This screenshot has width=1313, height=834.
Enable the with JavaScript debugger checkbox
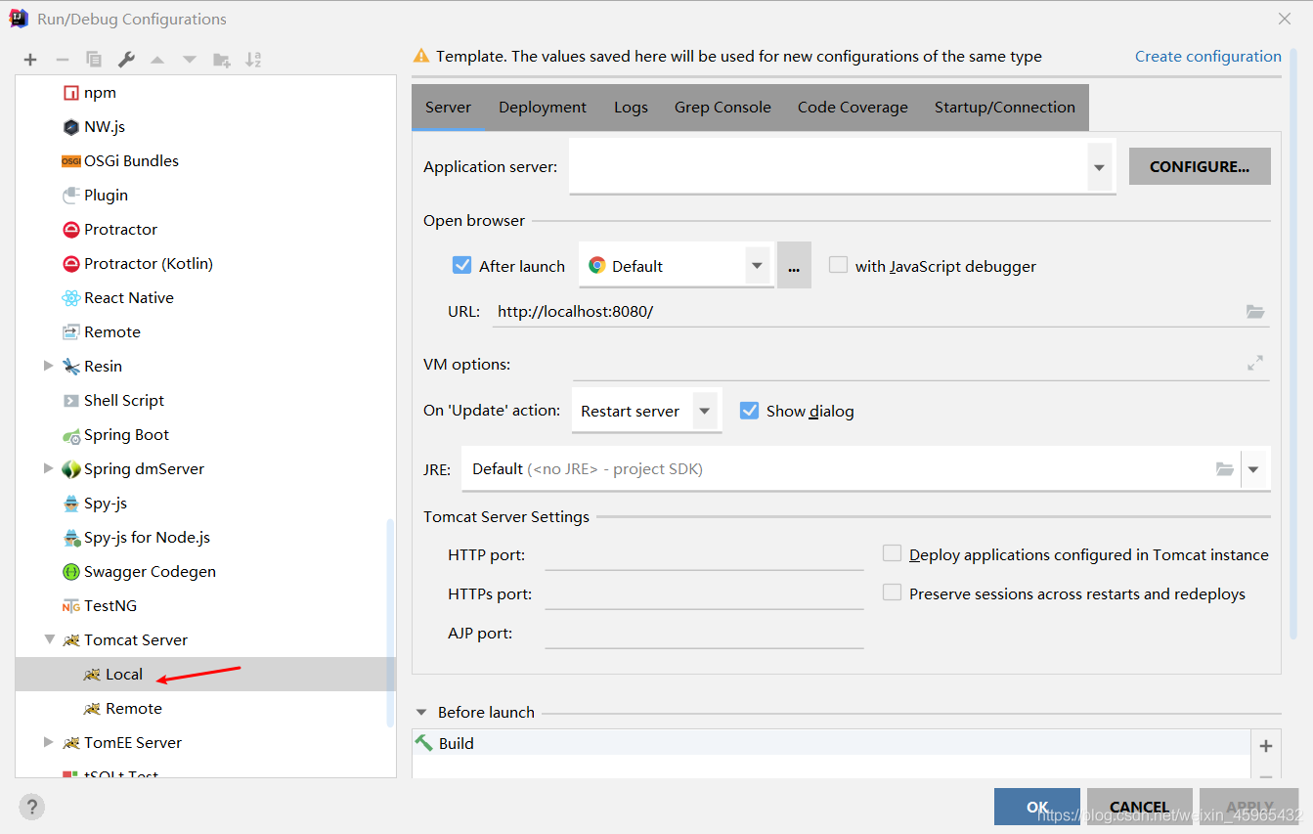838,265
